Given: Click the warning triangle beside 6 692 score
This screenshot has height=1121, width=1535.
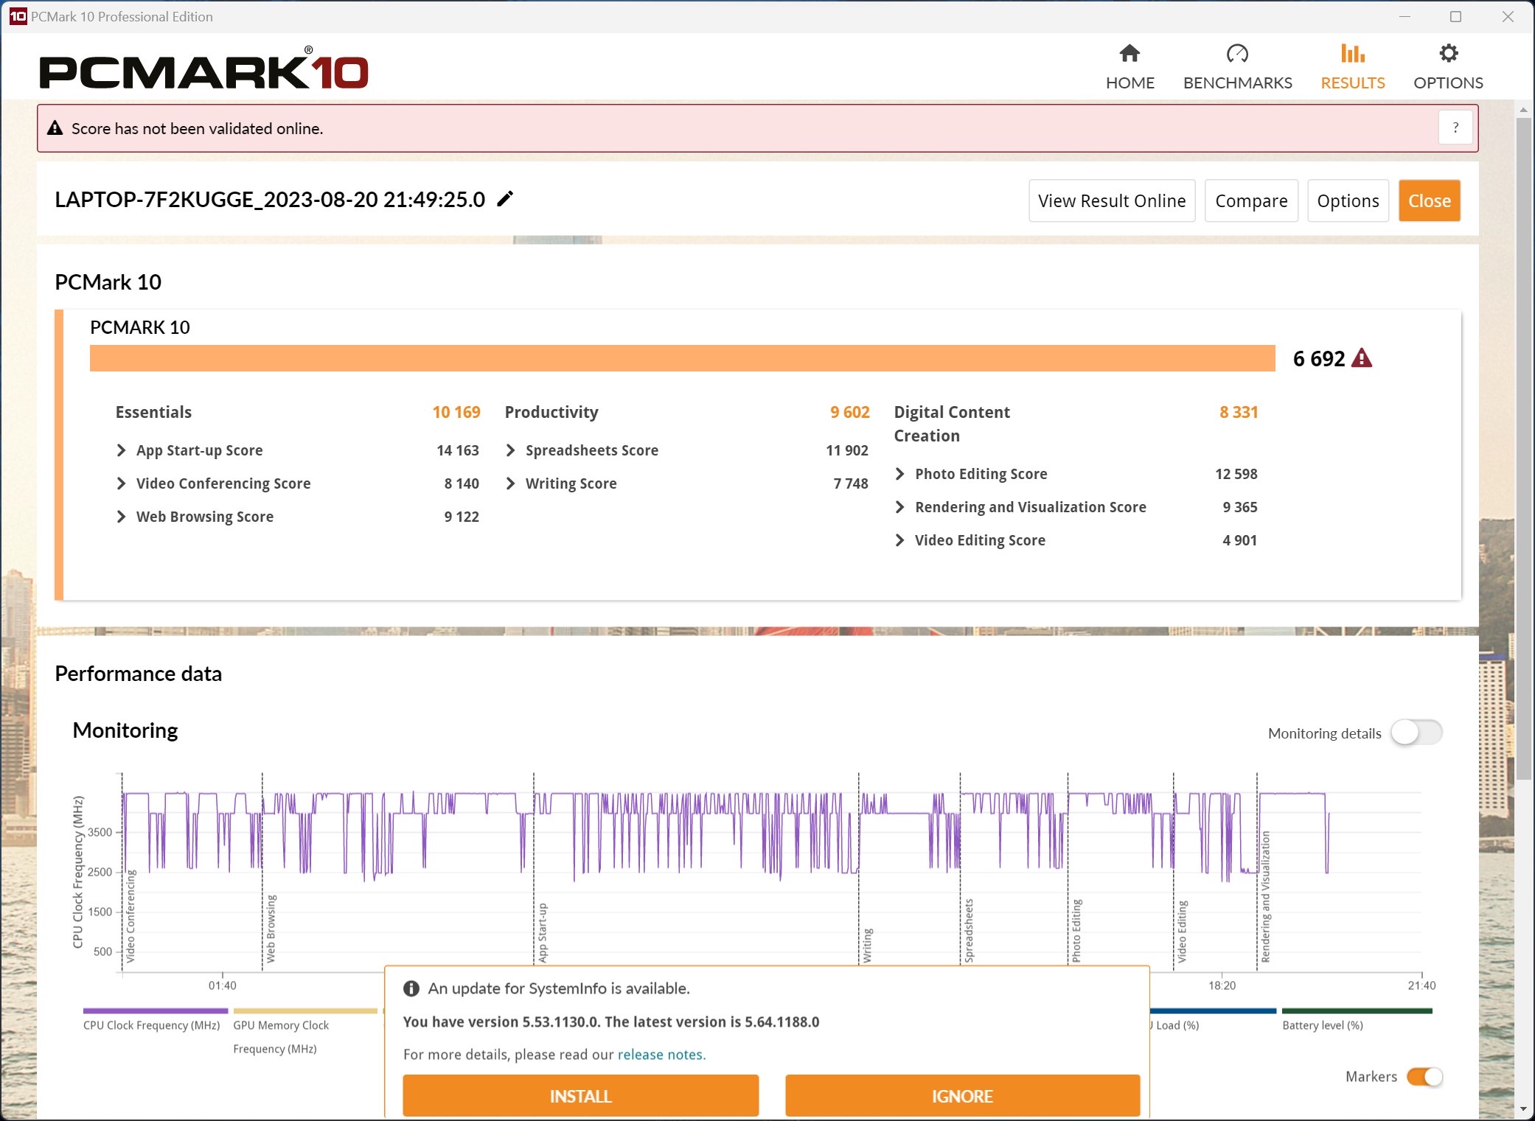Looking at the screenshot, I should tap(1362, 358).
